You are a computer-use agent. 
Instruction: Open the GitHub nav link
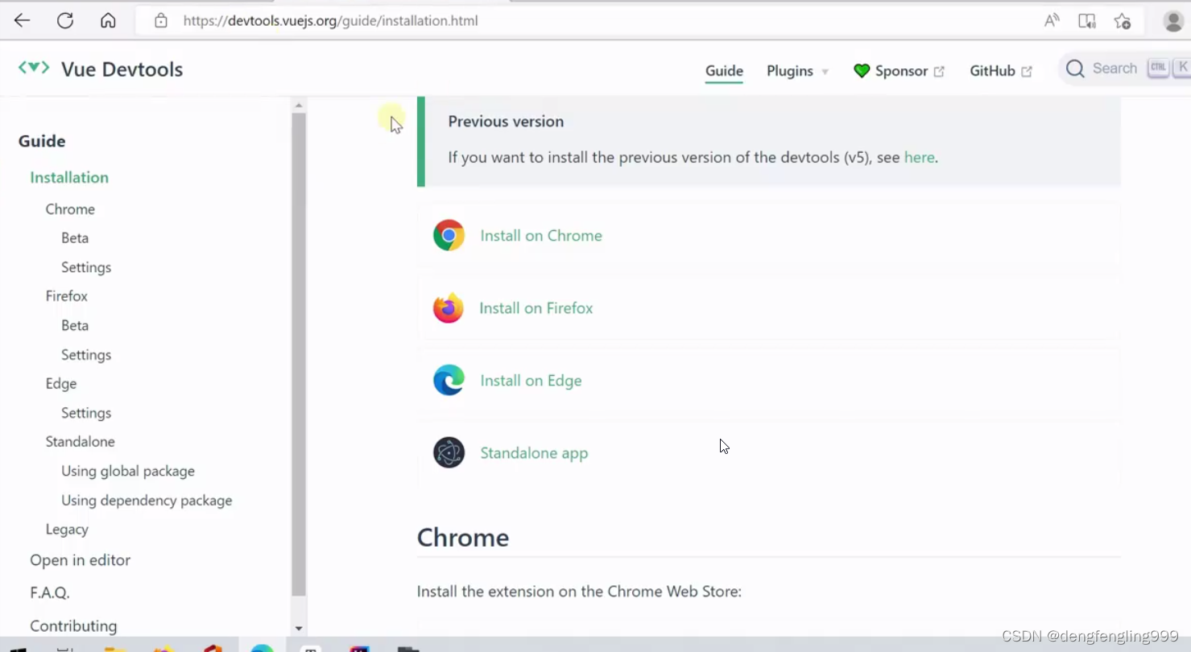[1001, 71]
